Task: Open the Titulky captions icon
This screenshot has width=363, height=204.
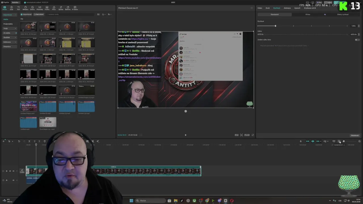Action: (x=47, y=8)
